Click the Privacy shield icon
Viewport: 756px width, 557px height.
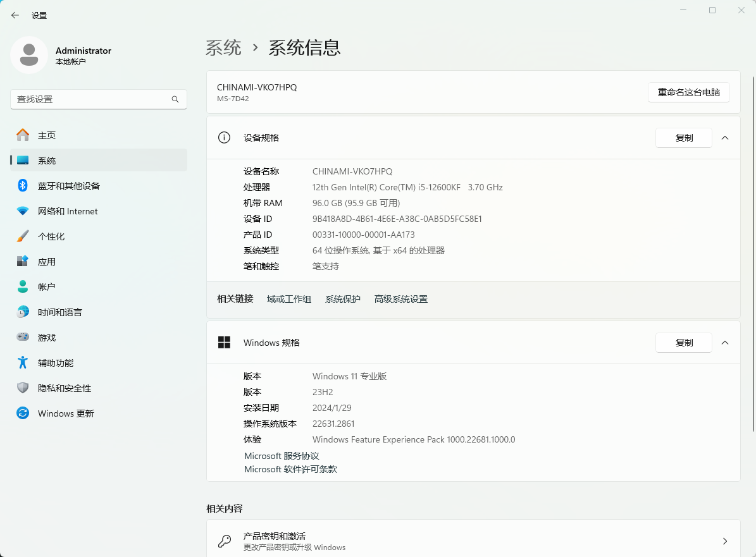pyautogui.click(x=23, y=388)
